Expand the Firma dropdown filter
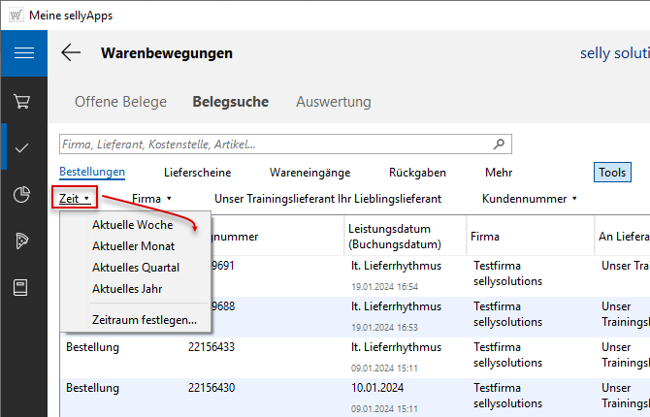The width and height of the screenshot is (650, 417). click(x=151, y=198)
